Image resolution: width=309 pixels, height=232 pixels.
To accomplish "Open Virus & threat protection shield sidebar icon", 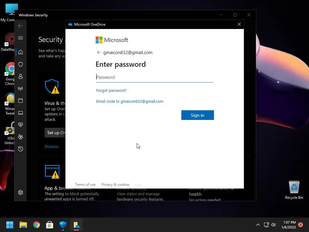I will tap(21, 64).
